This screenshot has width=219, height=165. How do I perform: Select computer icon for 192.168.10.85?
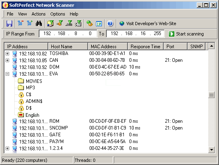(x=14, y=60)
